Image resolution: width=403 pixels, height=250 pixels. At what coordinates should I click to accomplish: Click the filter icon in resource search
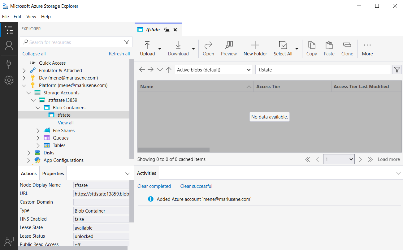[127, 42]
